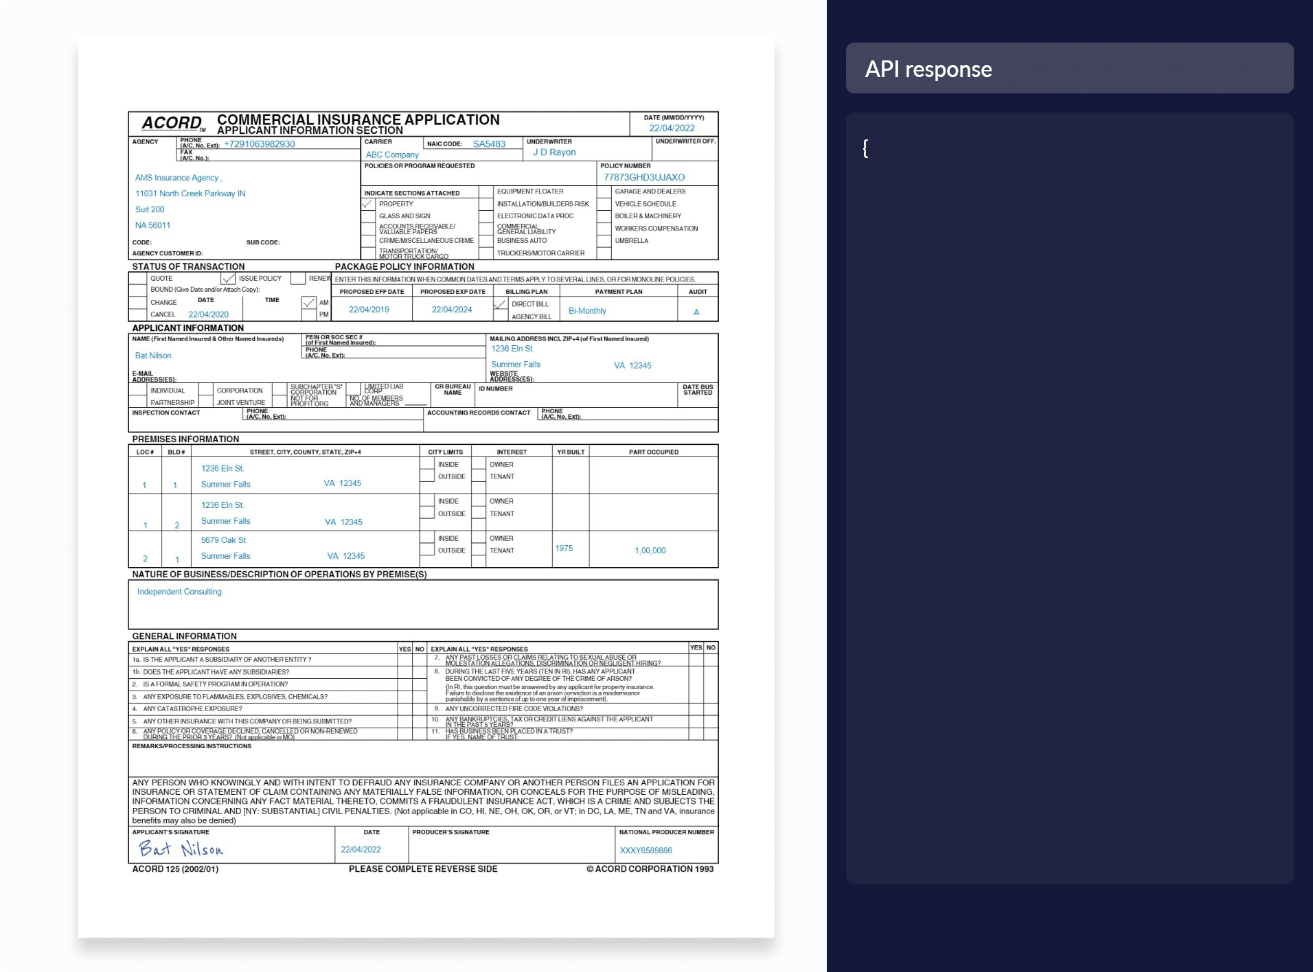This screenshot has height=972, width=1313.
Task: Click the API response panel header
Action: [1069, 68]
